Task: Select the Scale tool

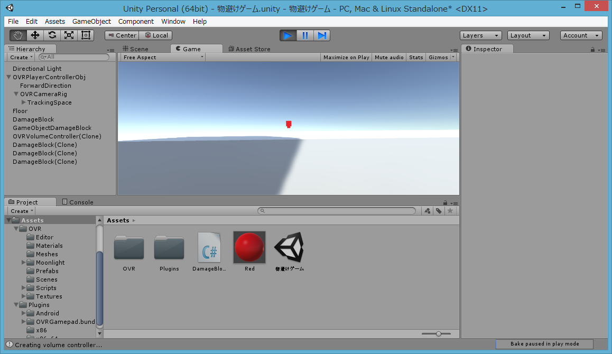Action: (69, 35)
